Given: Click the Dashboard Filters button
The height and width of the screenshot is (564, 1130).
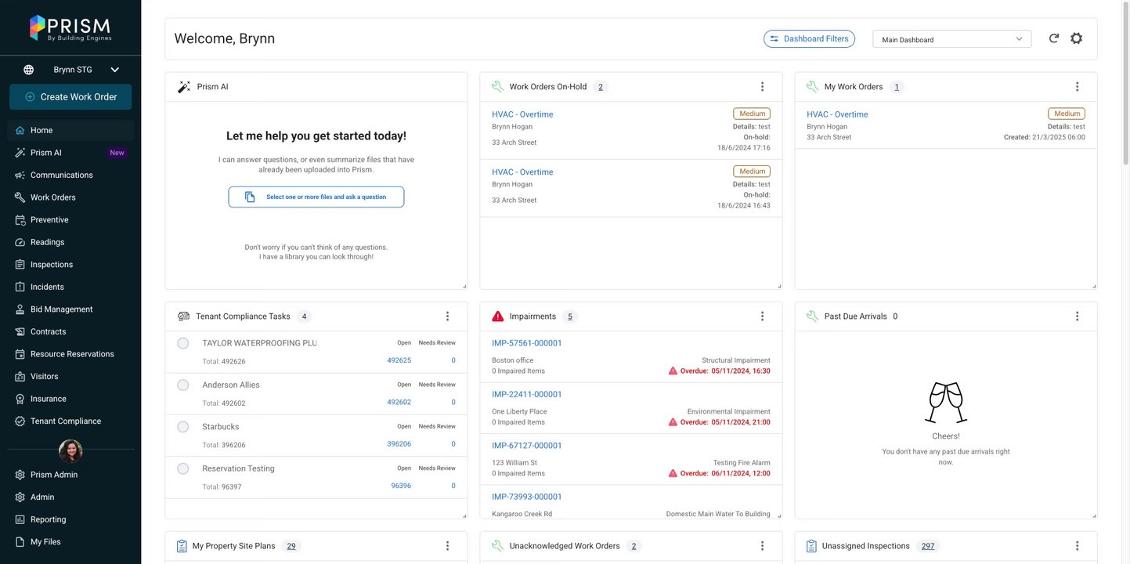Looking at the screenshot, I should point(809,39).
